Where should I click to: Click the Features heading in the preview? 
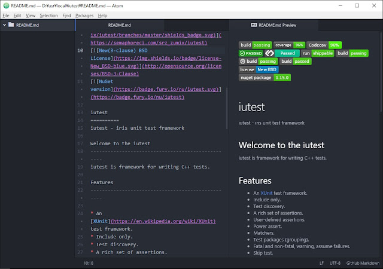point(255,181)
